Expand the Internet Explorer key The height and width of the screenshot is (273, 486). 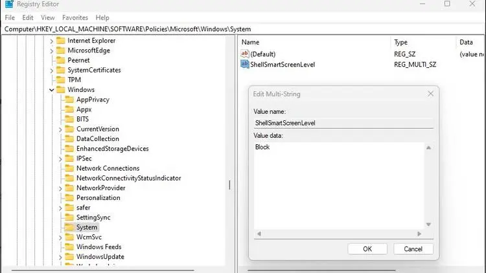tap(51, 41)
